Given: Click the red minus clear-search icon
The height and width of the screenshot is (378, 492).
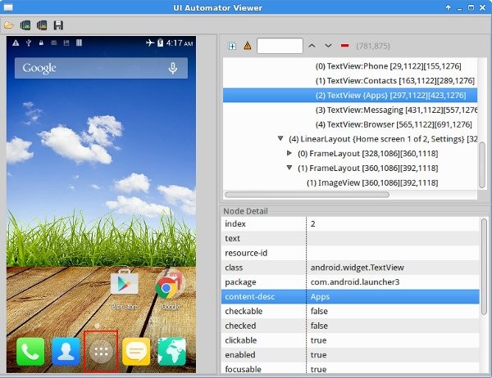Looking at the screenshot, I should pyautogui.click(x=345, y=46).
